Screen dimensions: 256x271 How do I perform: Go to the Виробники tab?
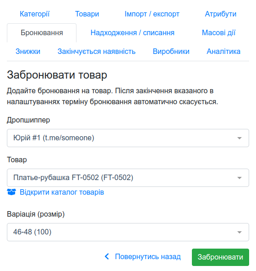pyautogui.click(x=171, y=52)
